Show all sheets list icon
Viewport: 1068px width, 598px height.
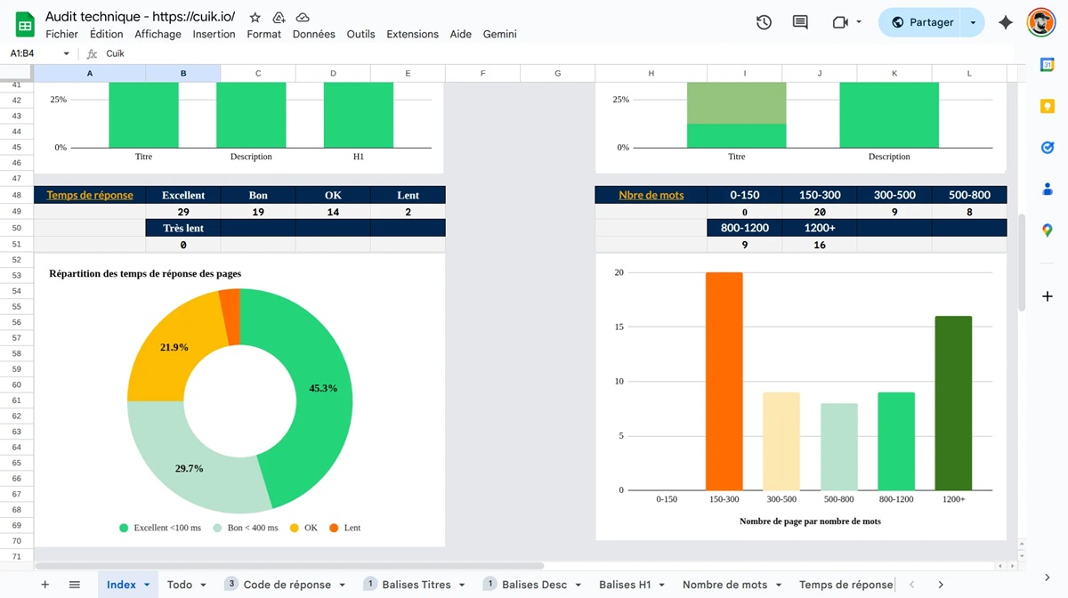75,585
